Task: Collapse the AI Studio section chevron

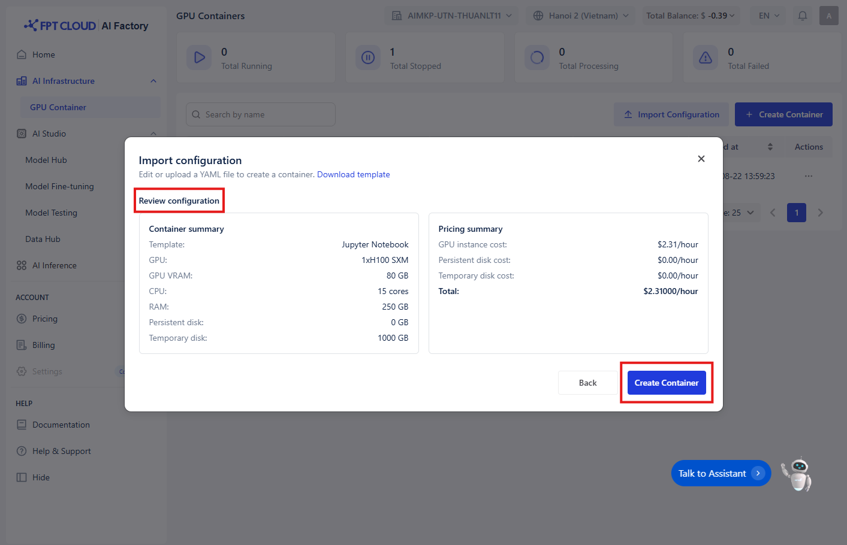Action: (153, 134)
